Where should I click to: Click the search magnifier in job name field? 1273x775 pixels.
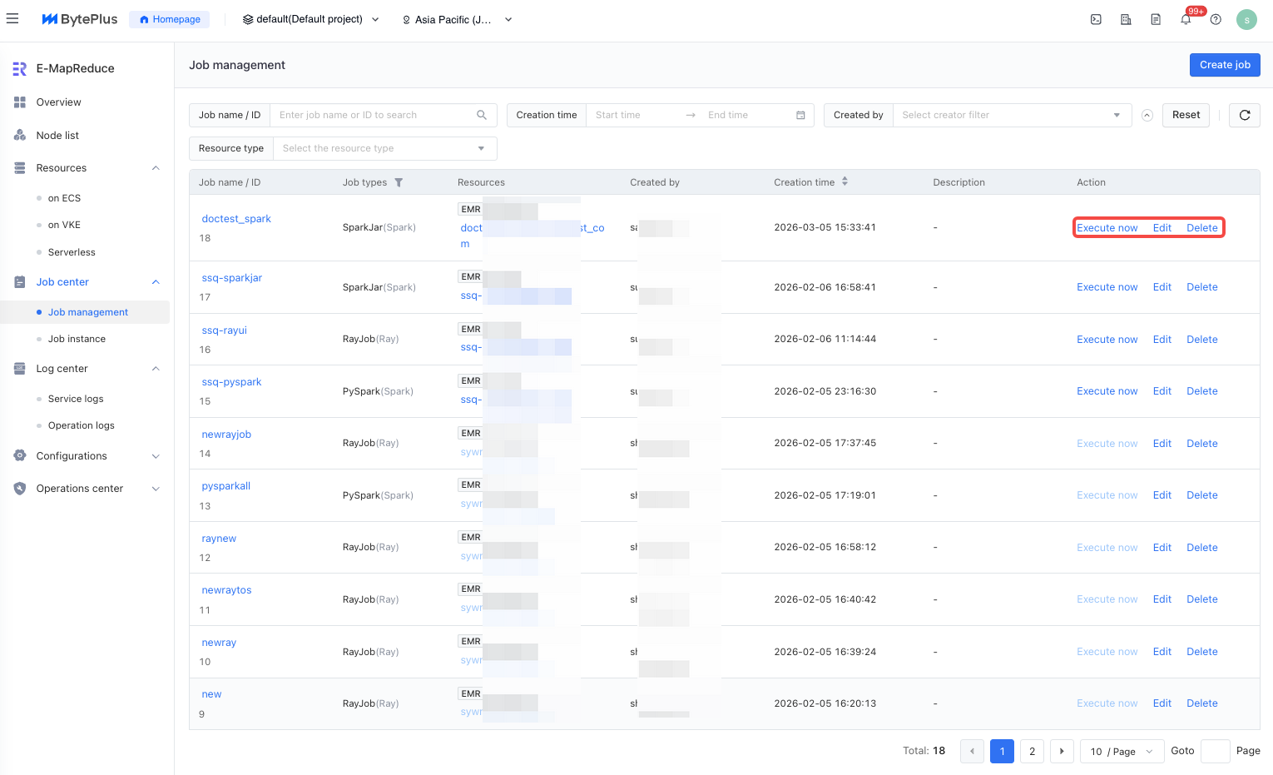[482, 115]
